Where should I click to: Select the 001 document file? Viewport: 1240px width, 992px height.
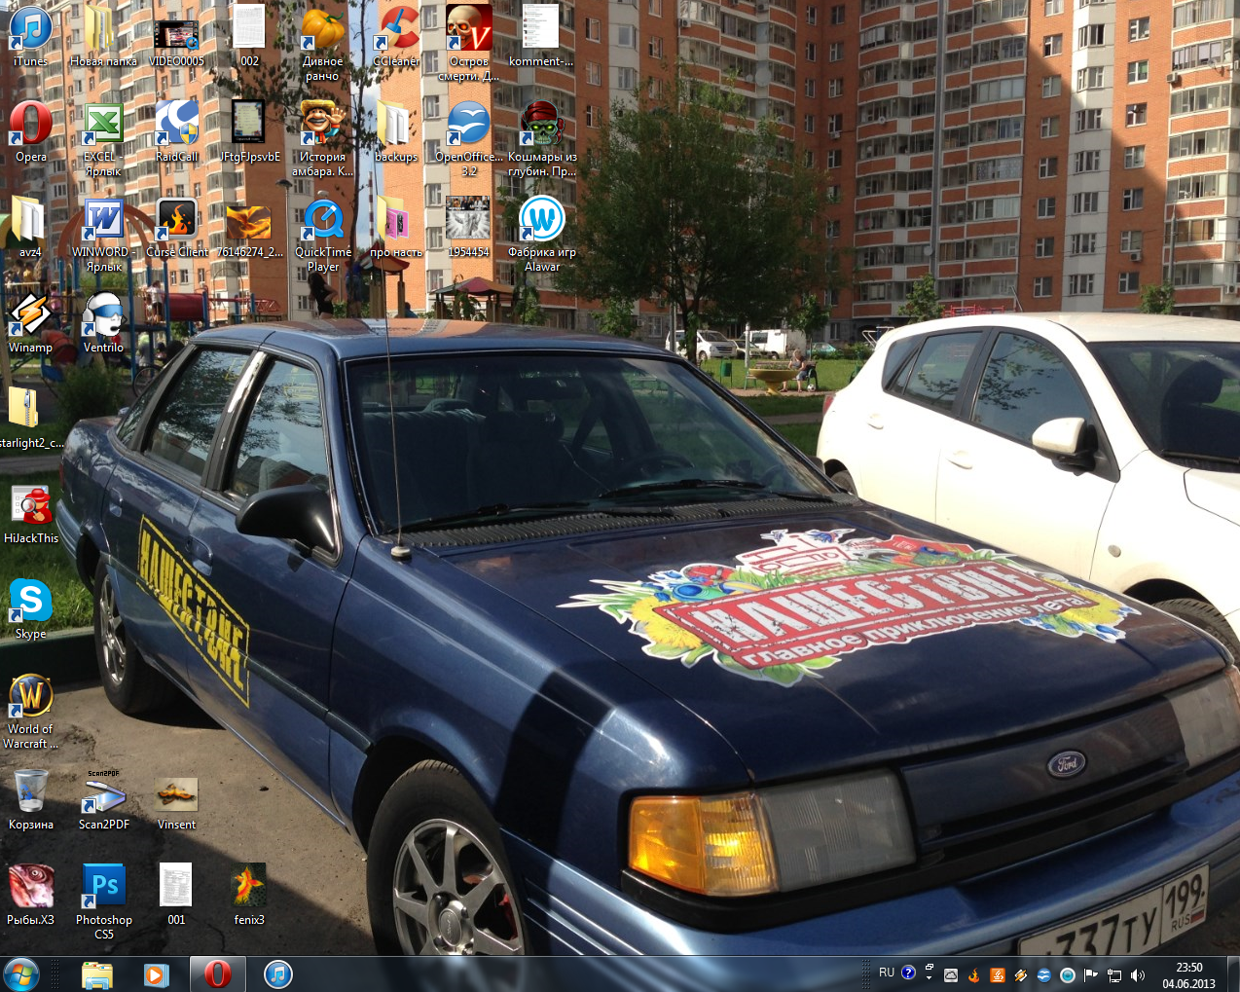[x=176, y=896]
